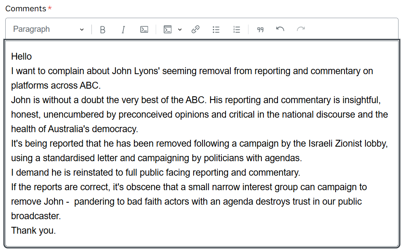Viewport: 407px width, 251px height.
Task: Click the Comments field label
Action: click(x=26, y=8)
